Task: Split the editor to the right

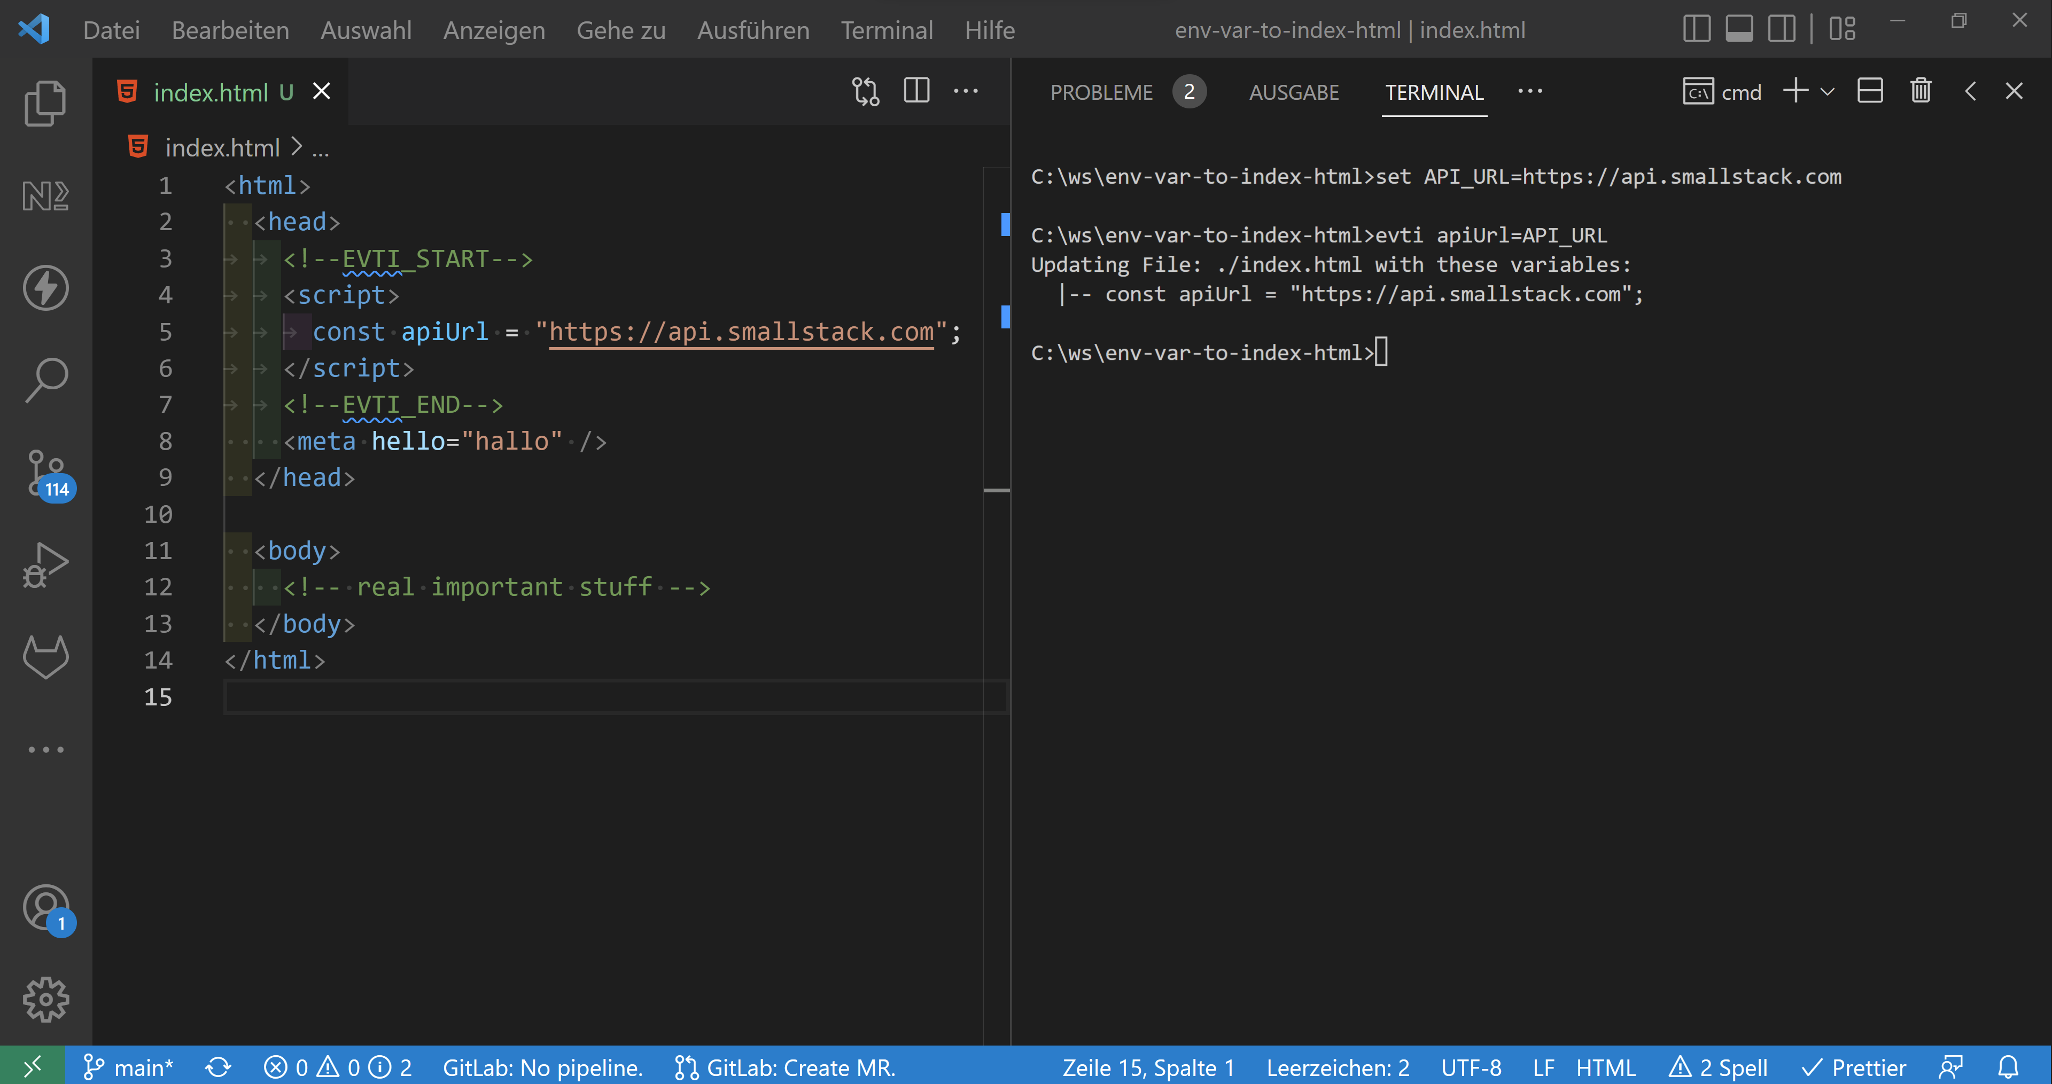Action: 916,91
